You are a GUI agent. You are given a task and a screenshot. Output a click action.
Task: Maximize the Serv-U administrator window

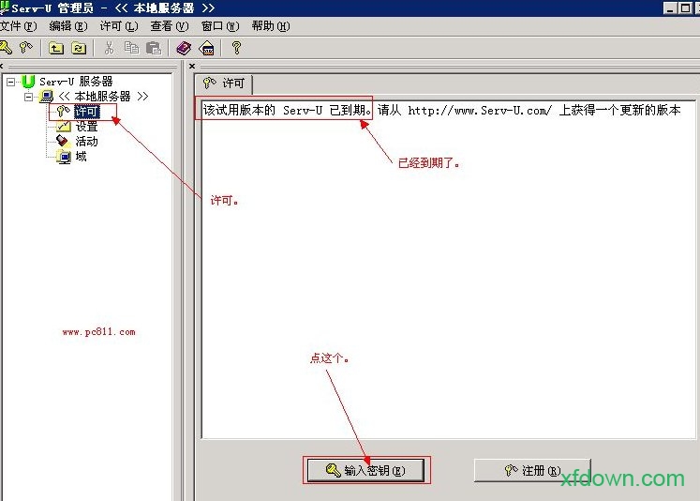click(x=685, y=8)
